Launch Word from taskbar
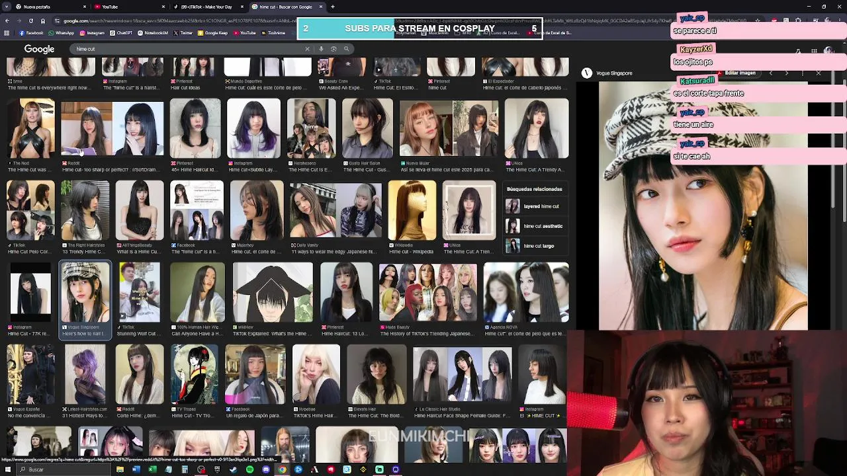 [x=136, y=469]
